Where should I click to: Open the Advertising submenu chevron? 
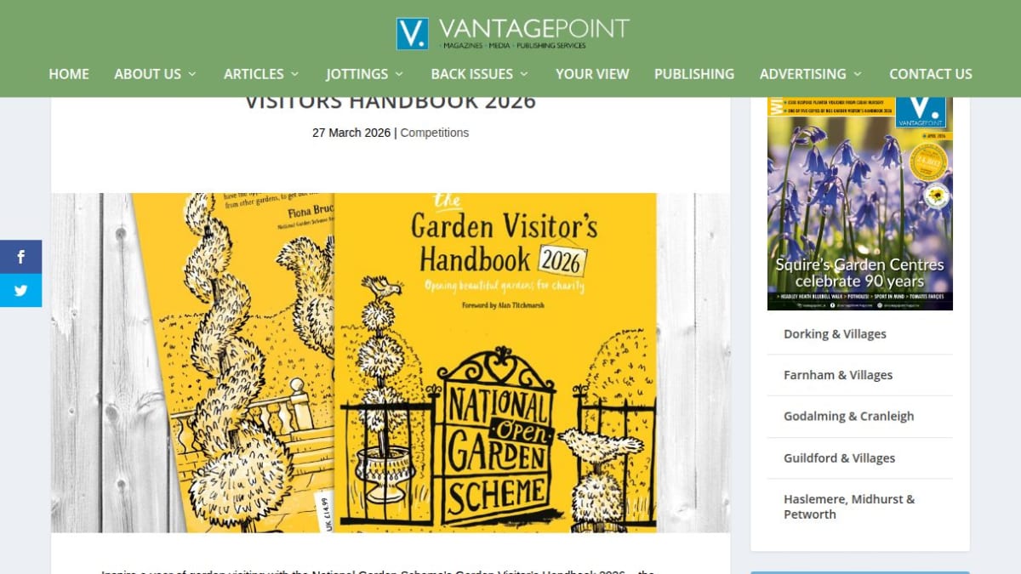coord(858,74)
